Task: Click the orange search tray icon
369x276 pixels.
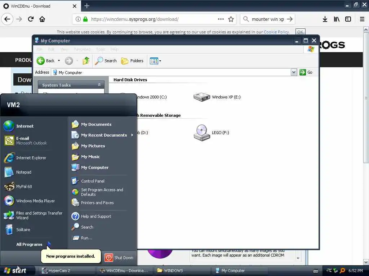Action: point(343,271)
